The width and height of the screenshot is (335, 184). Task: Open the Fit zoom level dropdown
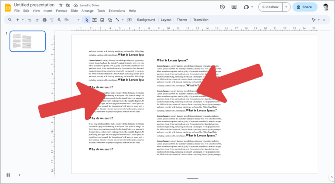tap(72, 20)
